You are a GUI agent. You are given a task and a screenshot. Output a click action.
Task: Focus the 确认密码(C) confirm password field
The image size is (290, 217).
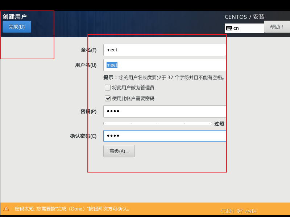pos(165,136)
